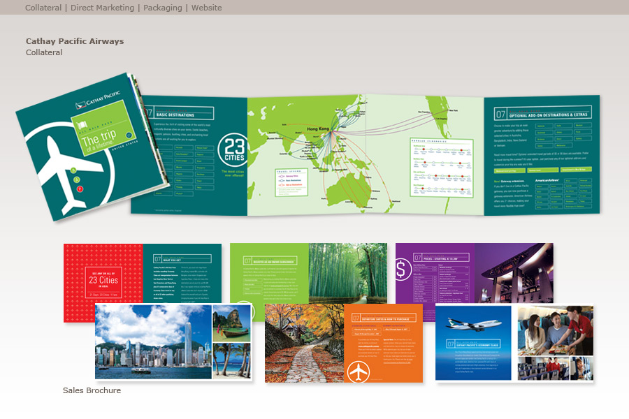Click the Cathay Pacific Airways heading
629x419 pixels.
coord(75,41)
